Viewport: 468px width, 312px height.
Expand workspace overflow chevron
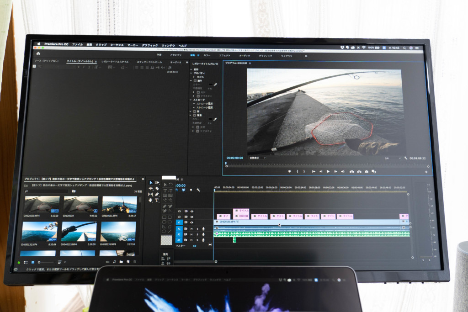(306, 56)
